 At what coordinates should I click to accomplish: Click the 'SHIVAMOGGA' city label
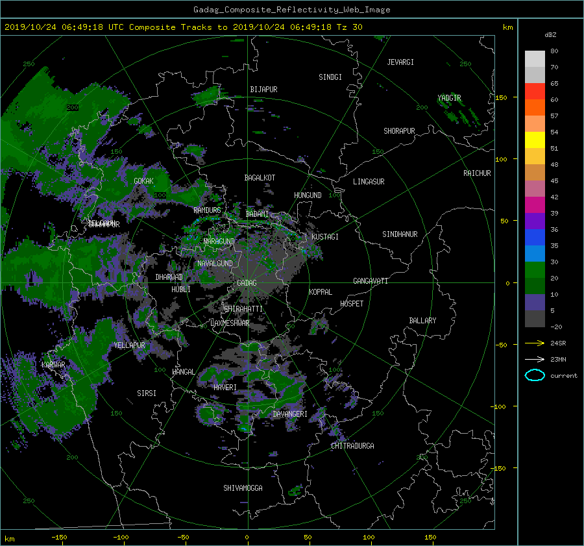(243, 488)
